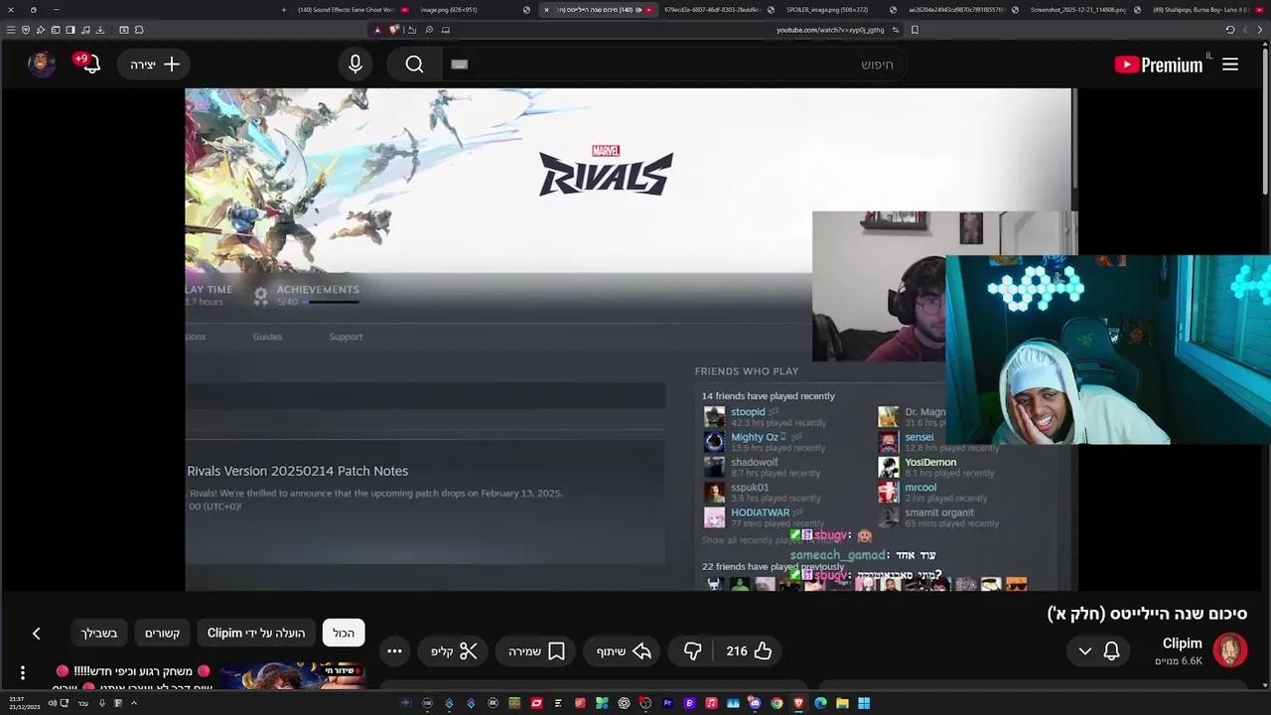1271x715 pixels.
Task: Go back with browser left arrow
Action: point(1245,30)
